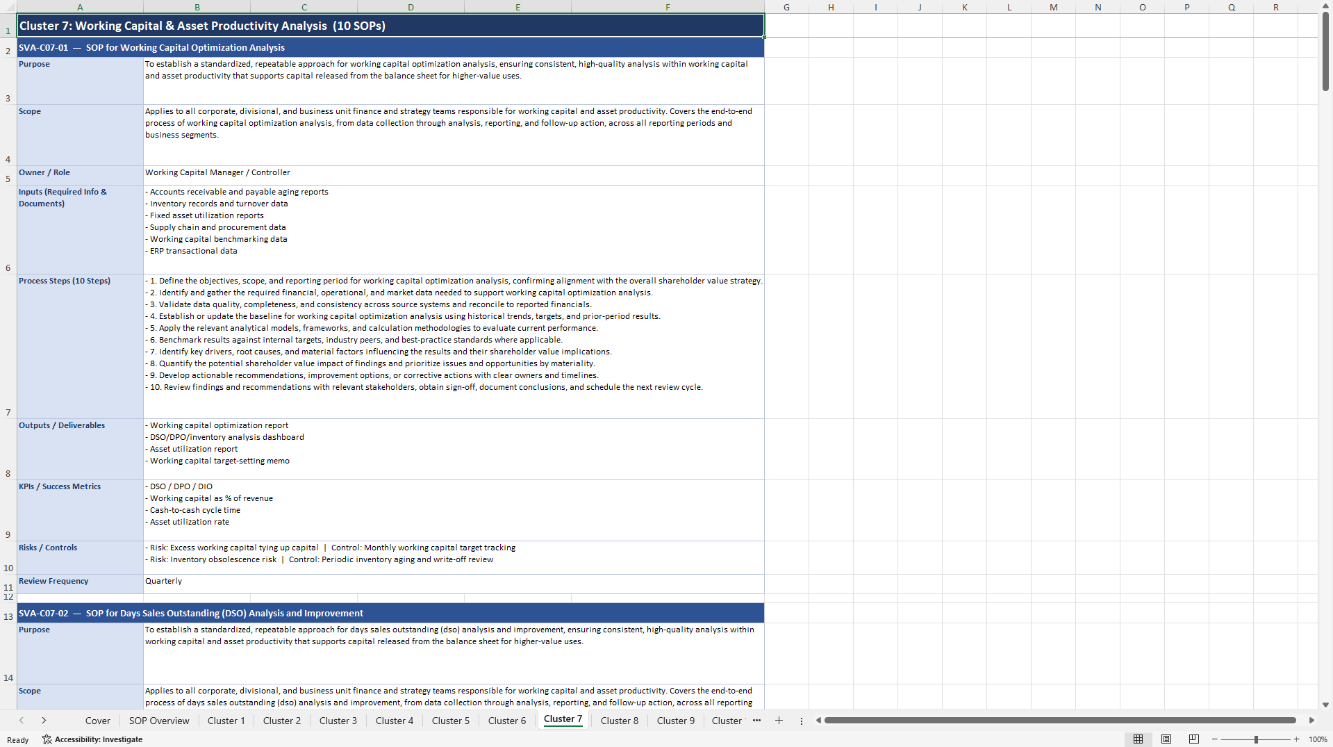Click the Review Frequency label cell
This screenshot has height=747, width=1333.
click(x=80, y=584)
